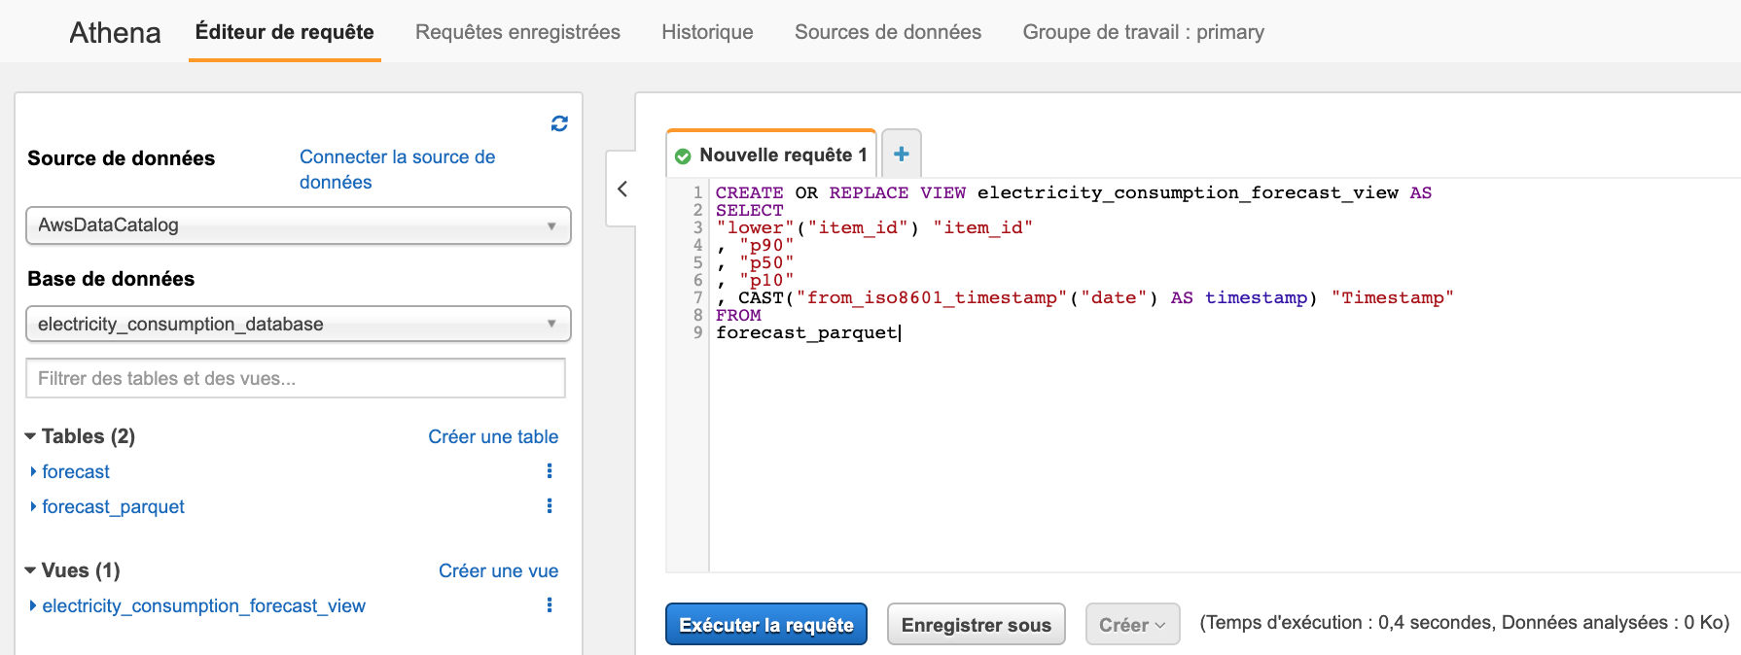This screenshot has width=1741, height=655.
Task: Expand the forecast_parquet table columns
Action: [33, 506]
